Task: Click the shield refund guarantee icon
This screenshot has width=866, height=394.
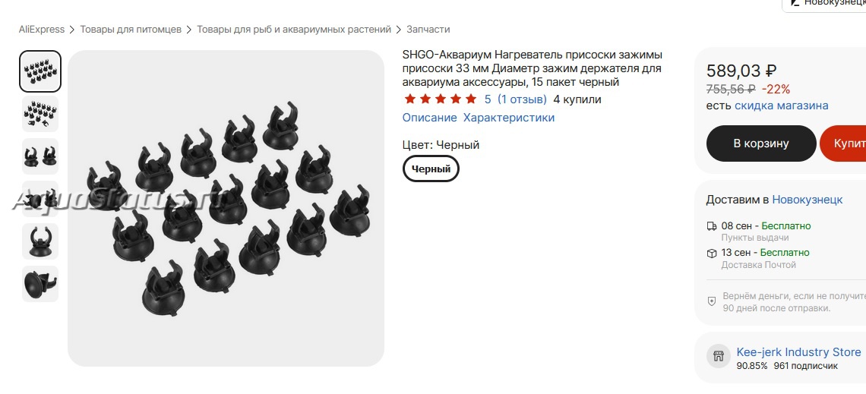Action: click(711, 301)
